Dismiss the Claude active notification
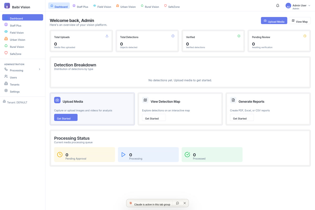This screenshot has width=315, height=210. [185, 203]
